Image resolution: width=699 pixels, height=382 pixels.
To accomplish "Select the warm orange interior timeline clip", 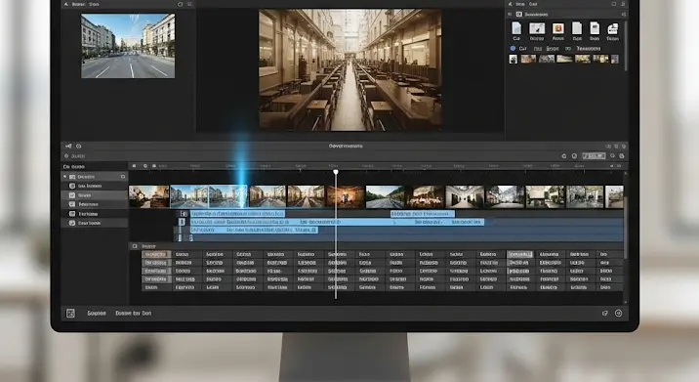I will point(346,196).
